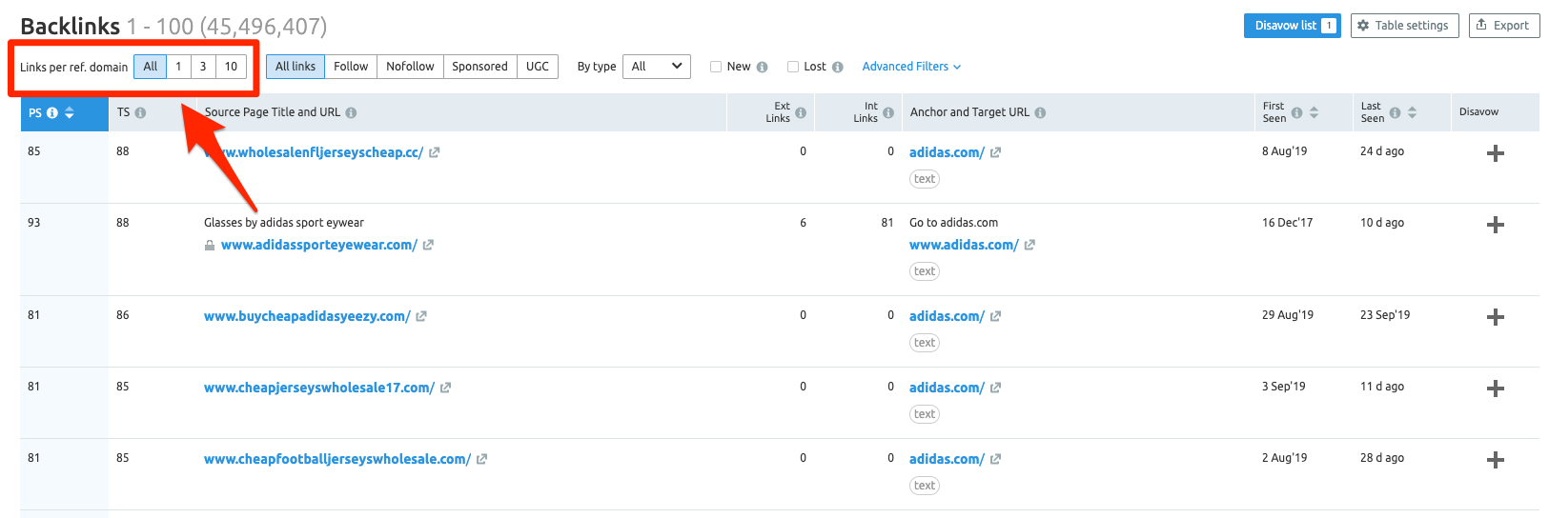Image resolution: width=1549 pixels, height=518 pixels.
Task: Sort by Last Seen arrows
Action: (x=1412, y=112)
